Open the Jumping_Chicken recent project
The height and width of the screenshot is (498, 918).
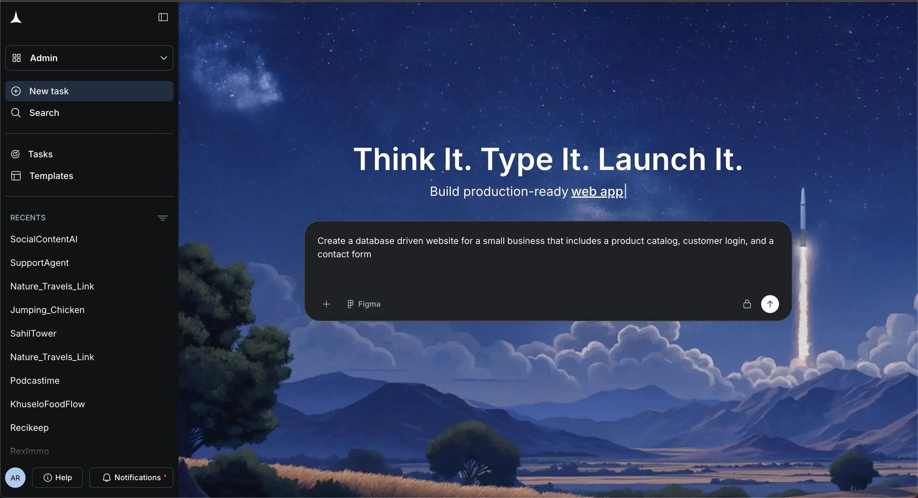pyautogui.click(x=47, y=310)
